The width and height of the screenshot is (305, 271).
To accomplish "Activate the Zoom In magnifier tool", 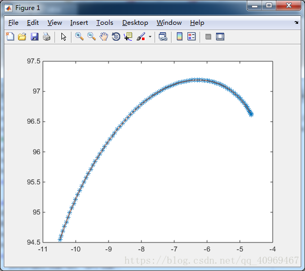I will [x=79, y=36].
